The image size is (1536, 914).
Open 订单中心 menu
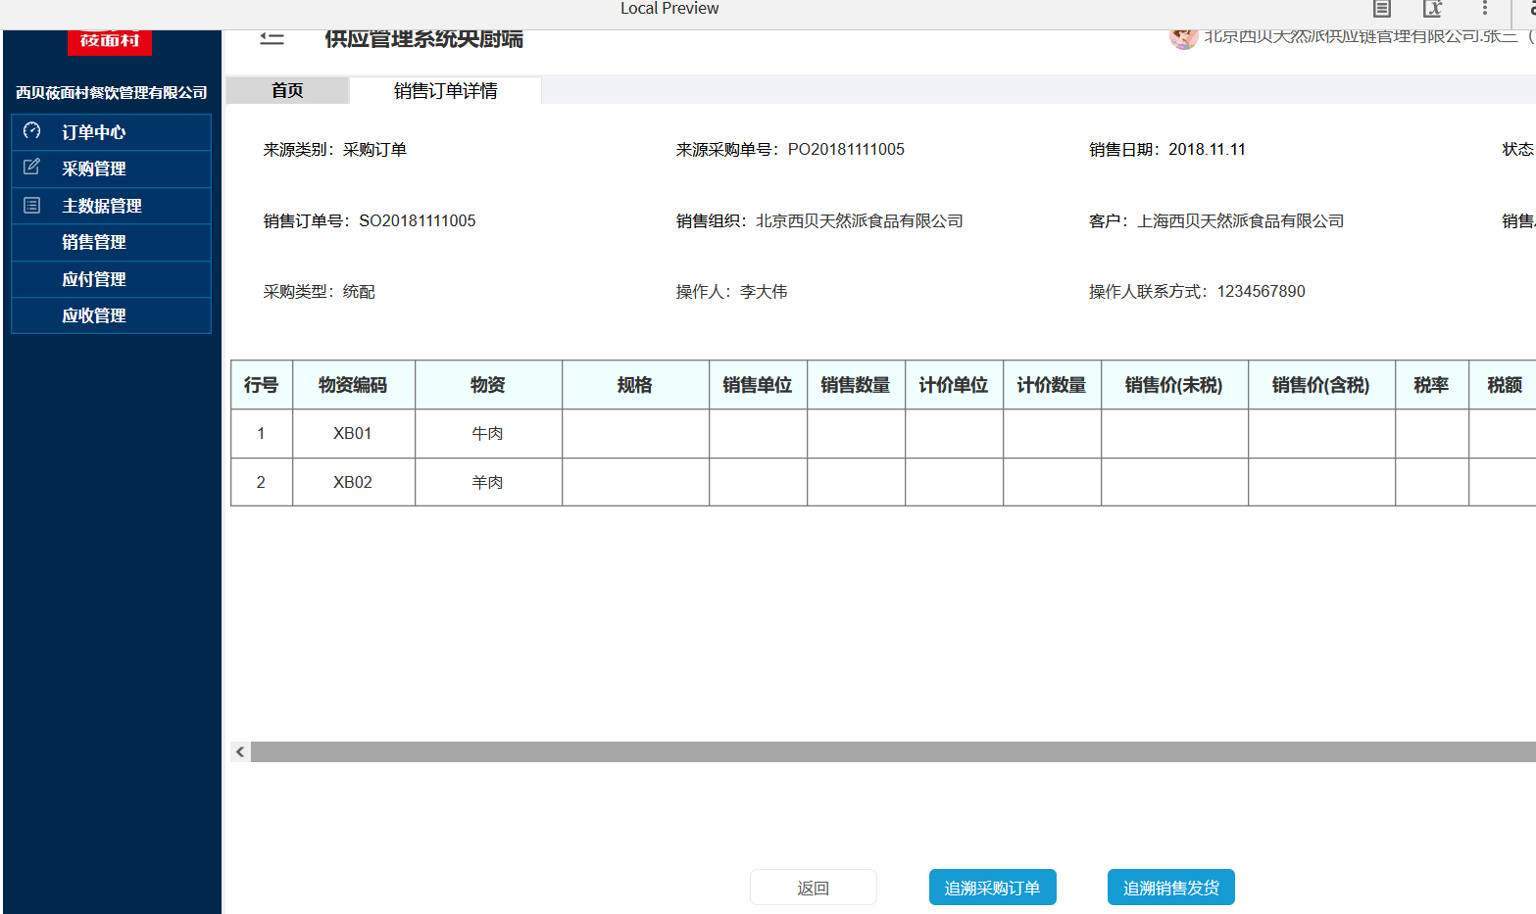(x=111, y=132)
